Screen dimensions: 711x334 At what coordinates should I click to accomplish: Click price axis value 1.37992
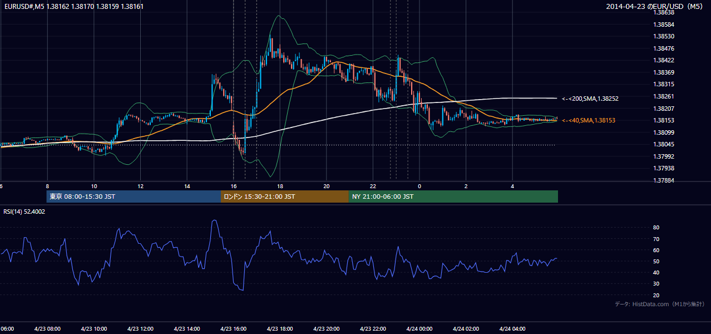pos(663,156)
